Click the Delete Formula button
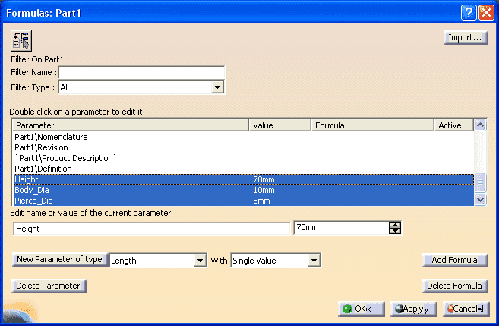Screen dimensions: 499x326 [455, 286]
